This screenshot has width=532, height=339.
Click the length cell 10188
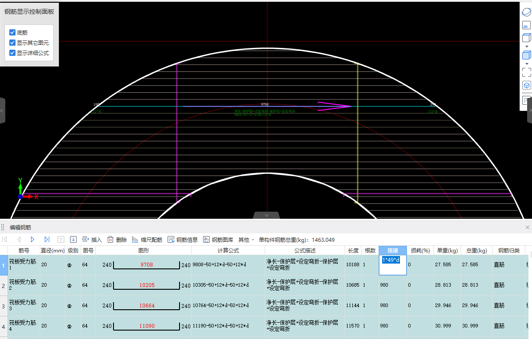(x=353, y=265)
